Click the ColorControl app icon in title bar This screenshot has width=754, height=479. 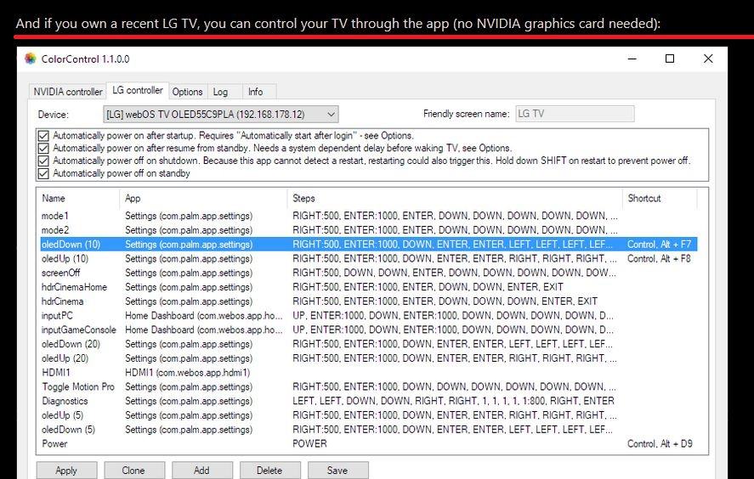coord(31,59)
